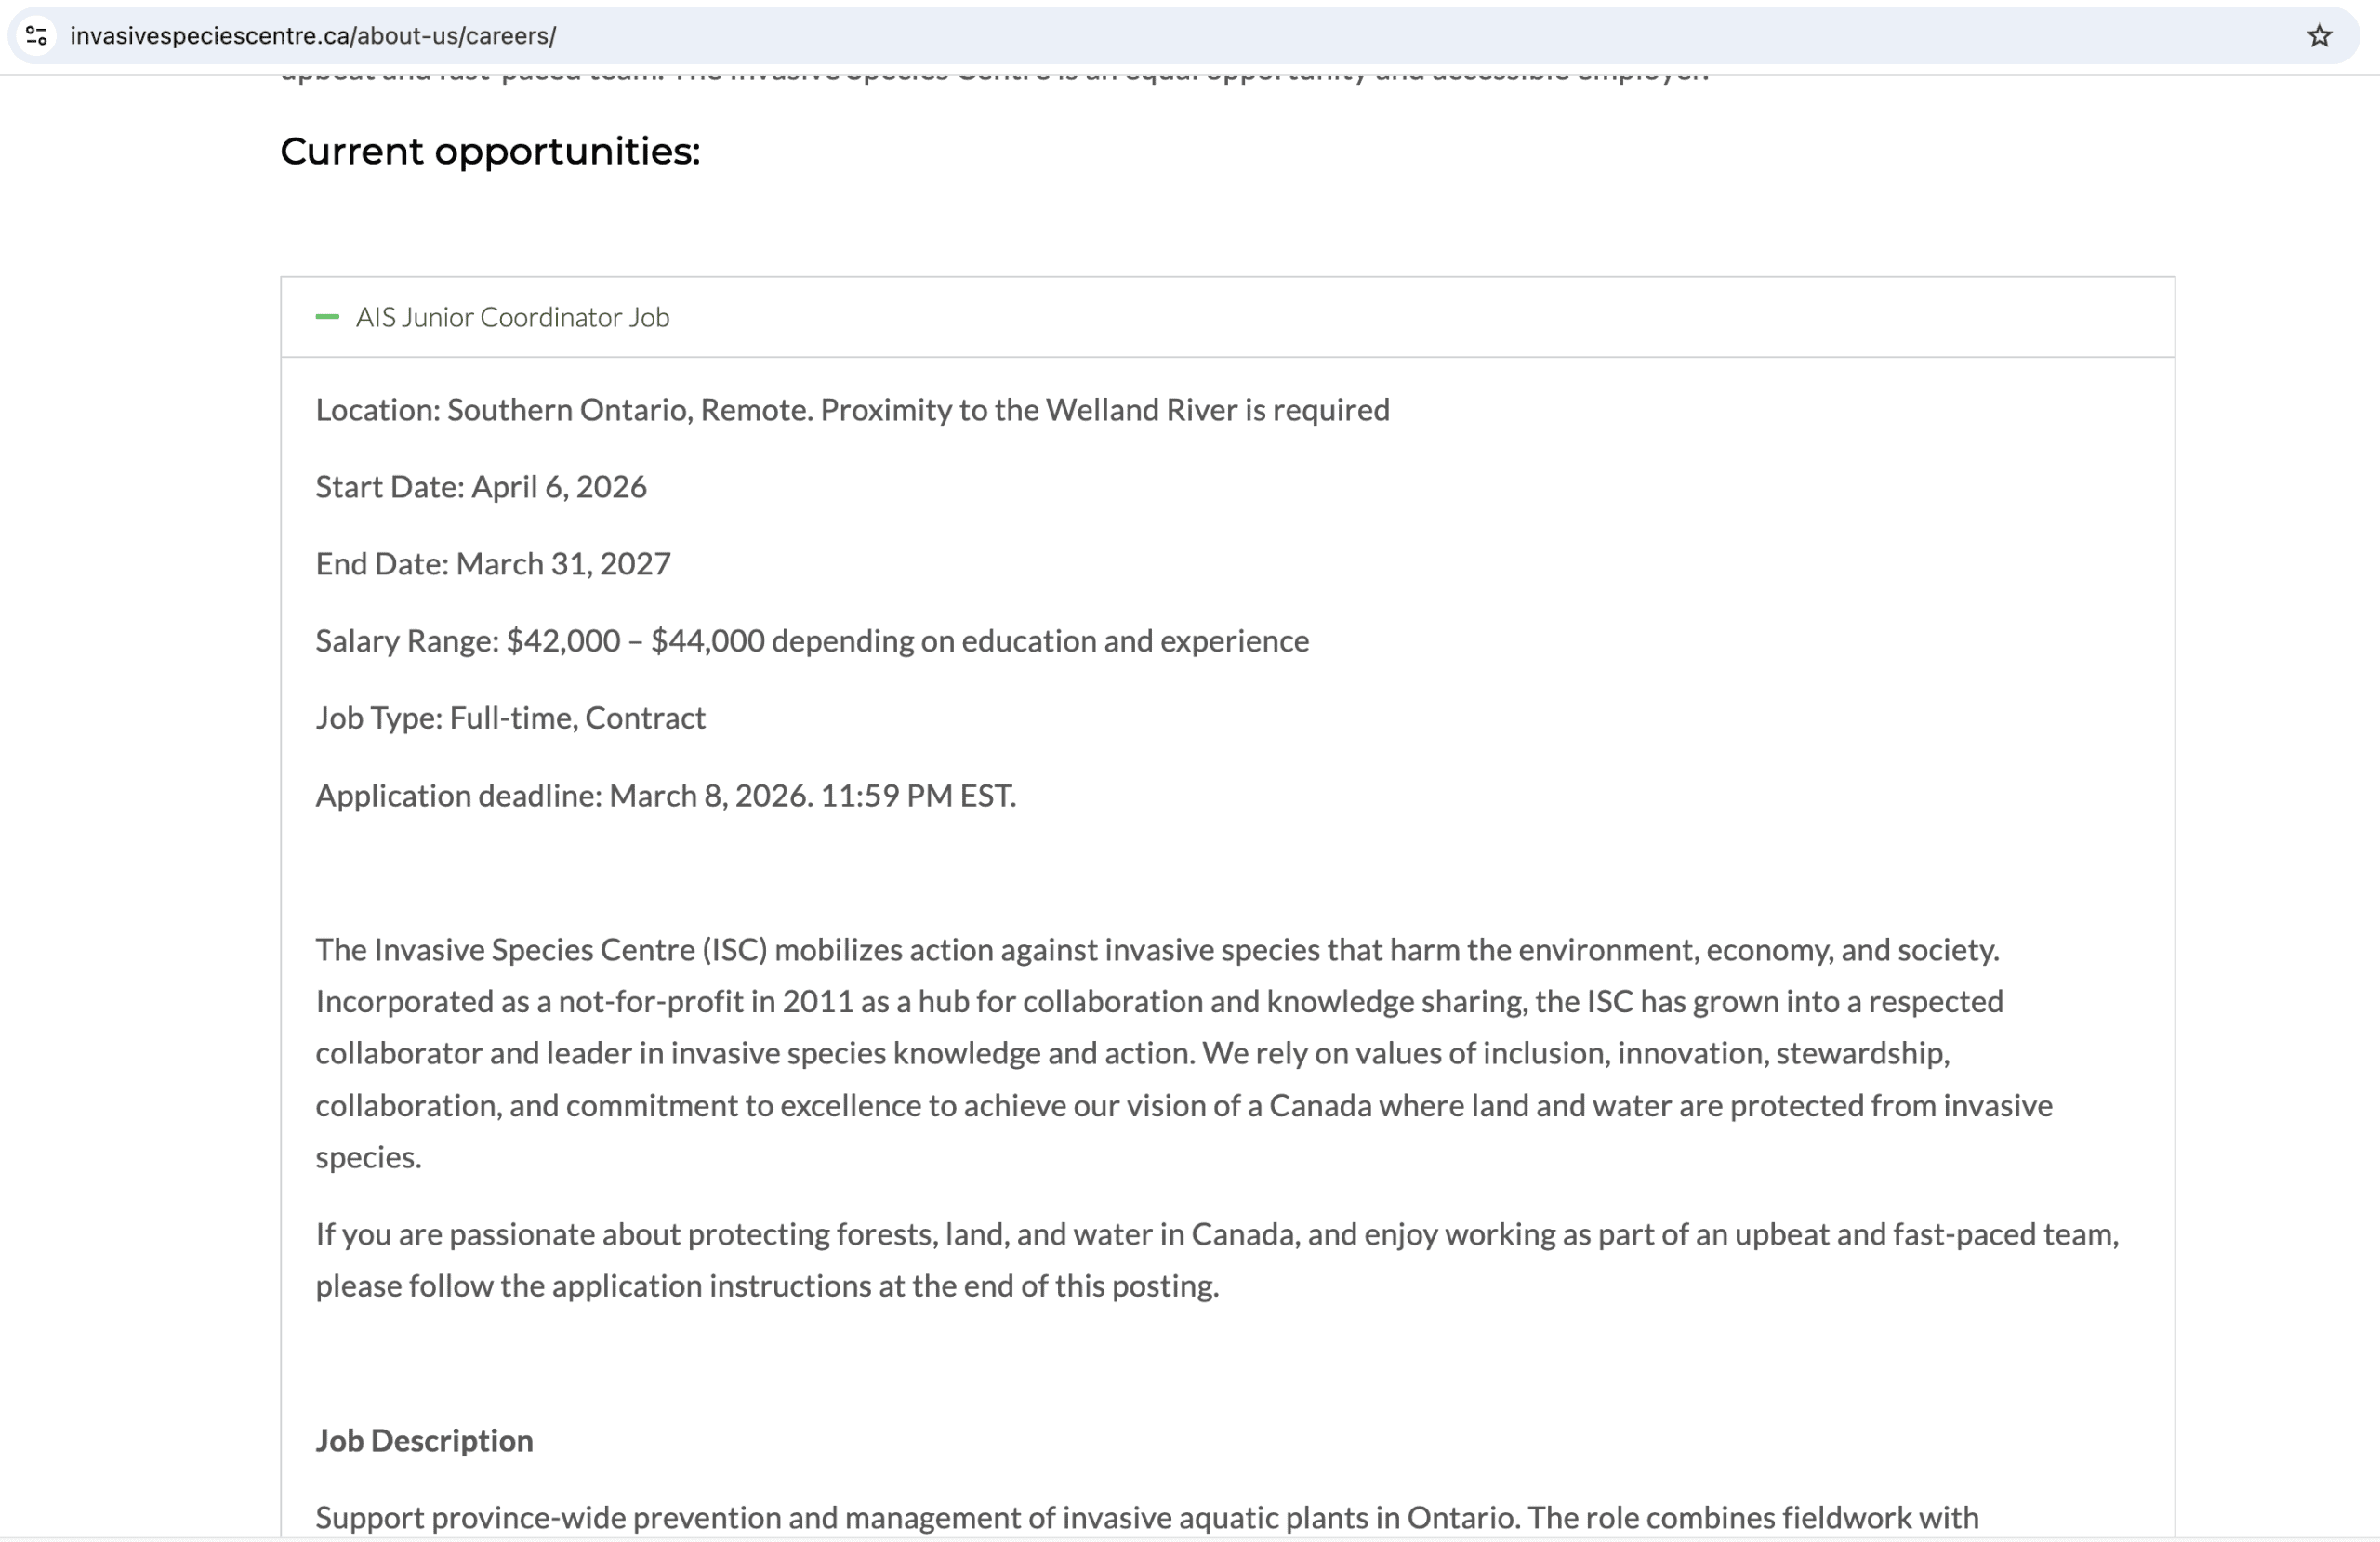Open the site information icon in address bar
Image resolution: width=2380 pixels, height=1542 pixels.
[x=37, y=36]
